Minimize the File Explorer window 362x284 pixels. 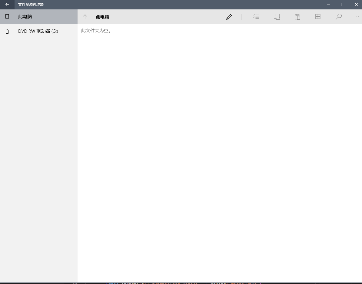pyautogui.click(x=329, y=5)
